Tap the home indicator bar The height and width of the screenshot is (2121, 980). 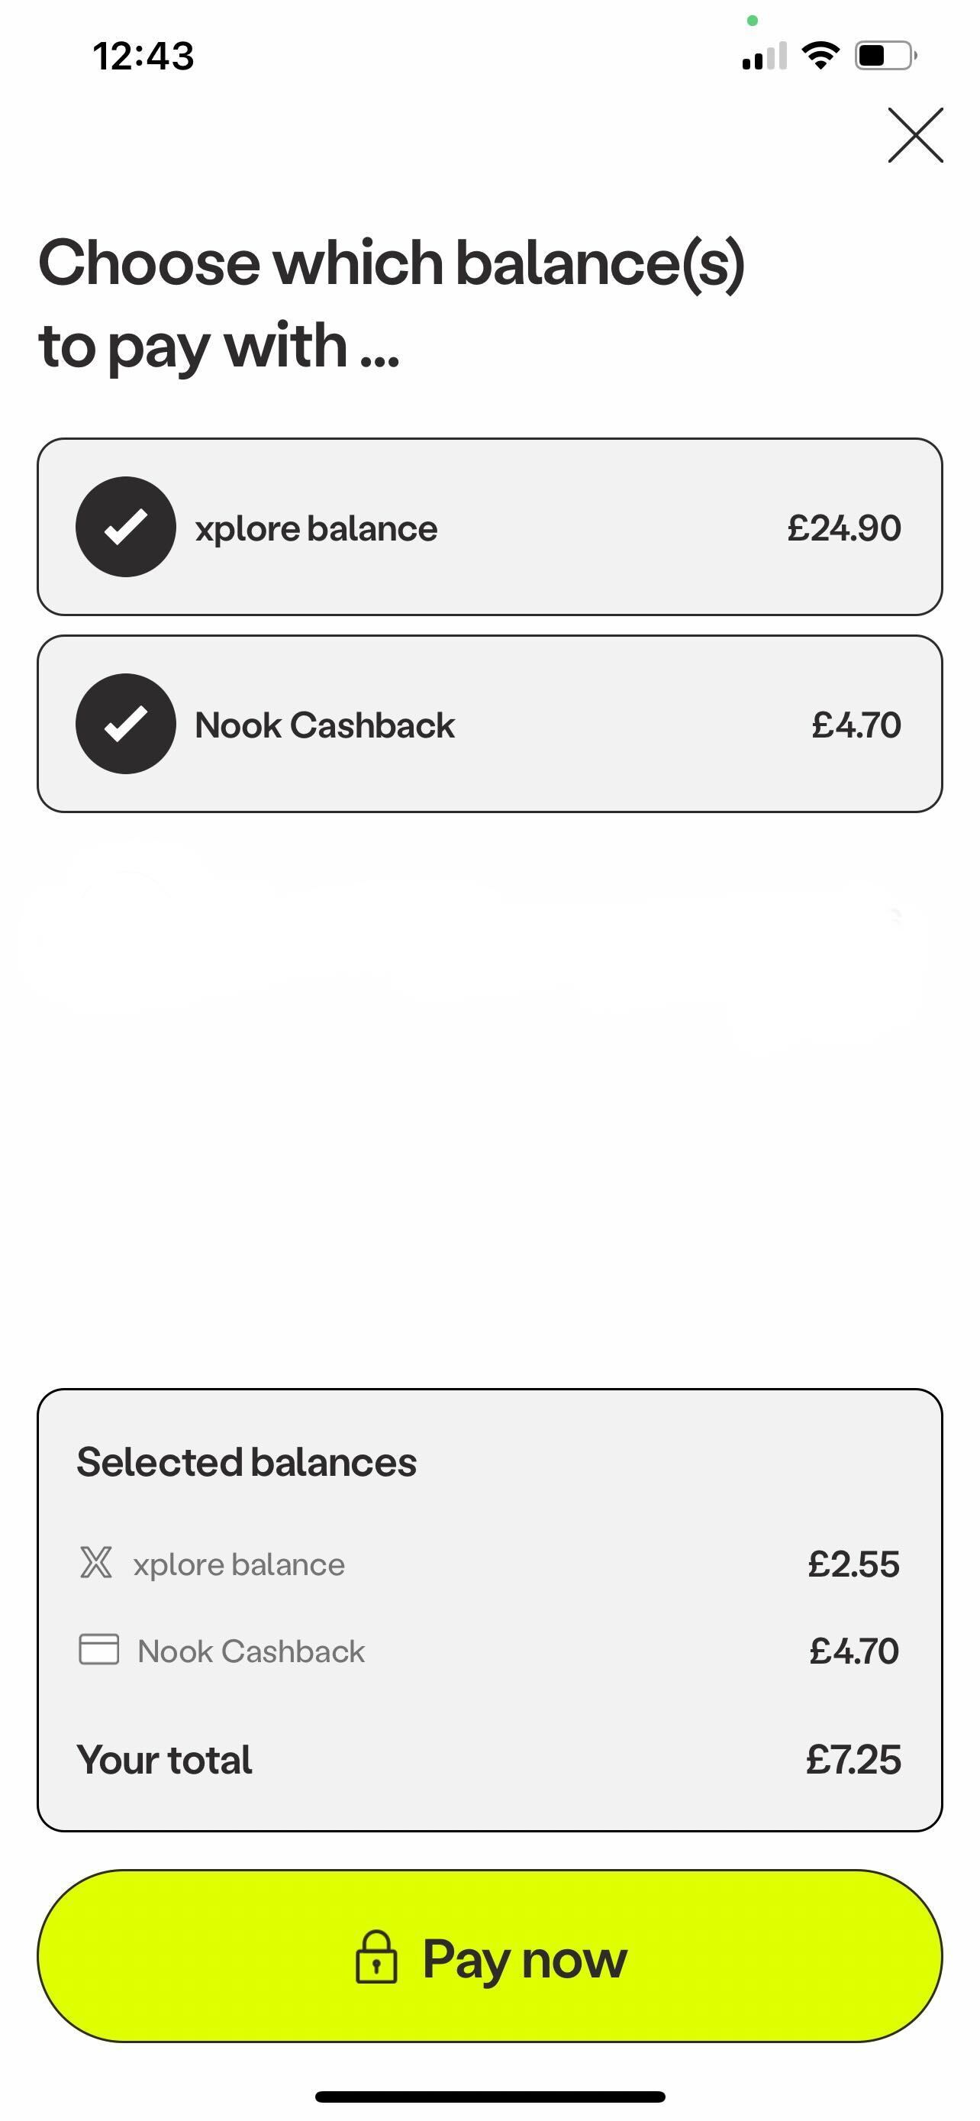(x=489, y=2097)
